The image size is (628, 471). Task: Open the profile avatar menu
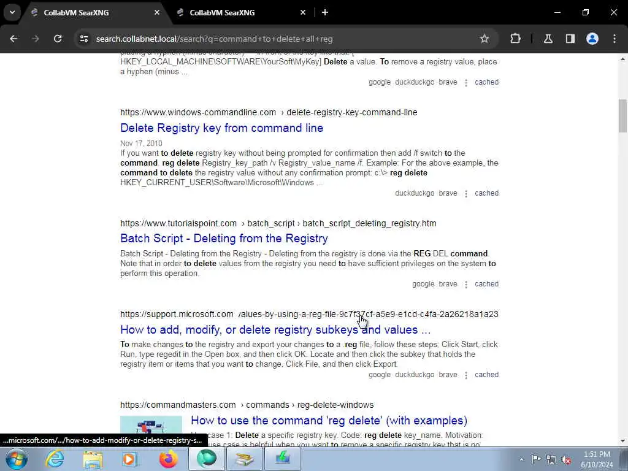[592, 39]
